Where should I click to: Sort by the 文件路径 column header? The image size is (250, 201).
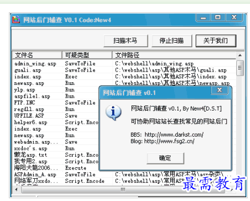coord(174,55)
